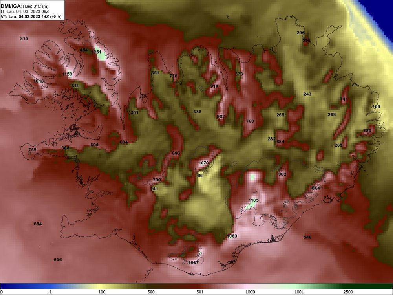
Task: Click the map value 815 offshore northwest
Action: coord(24,39)
